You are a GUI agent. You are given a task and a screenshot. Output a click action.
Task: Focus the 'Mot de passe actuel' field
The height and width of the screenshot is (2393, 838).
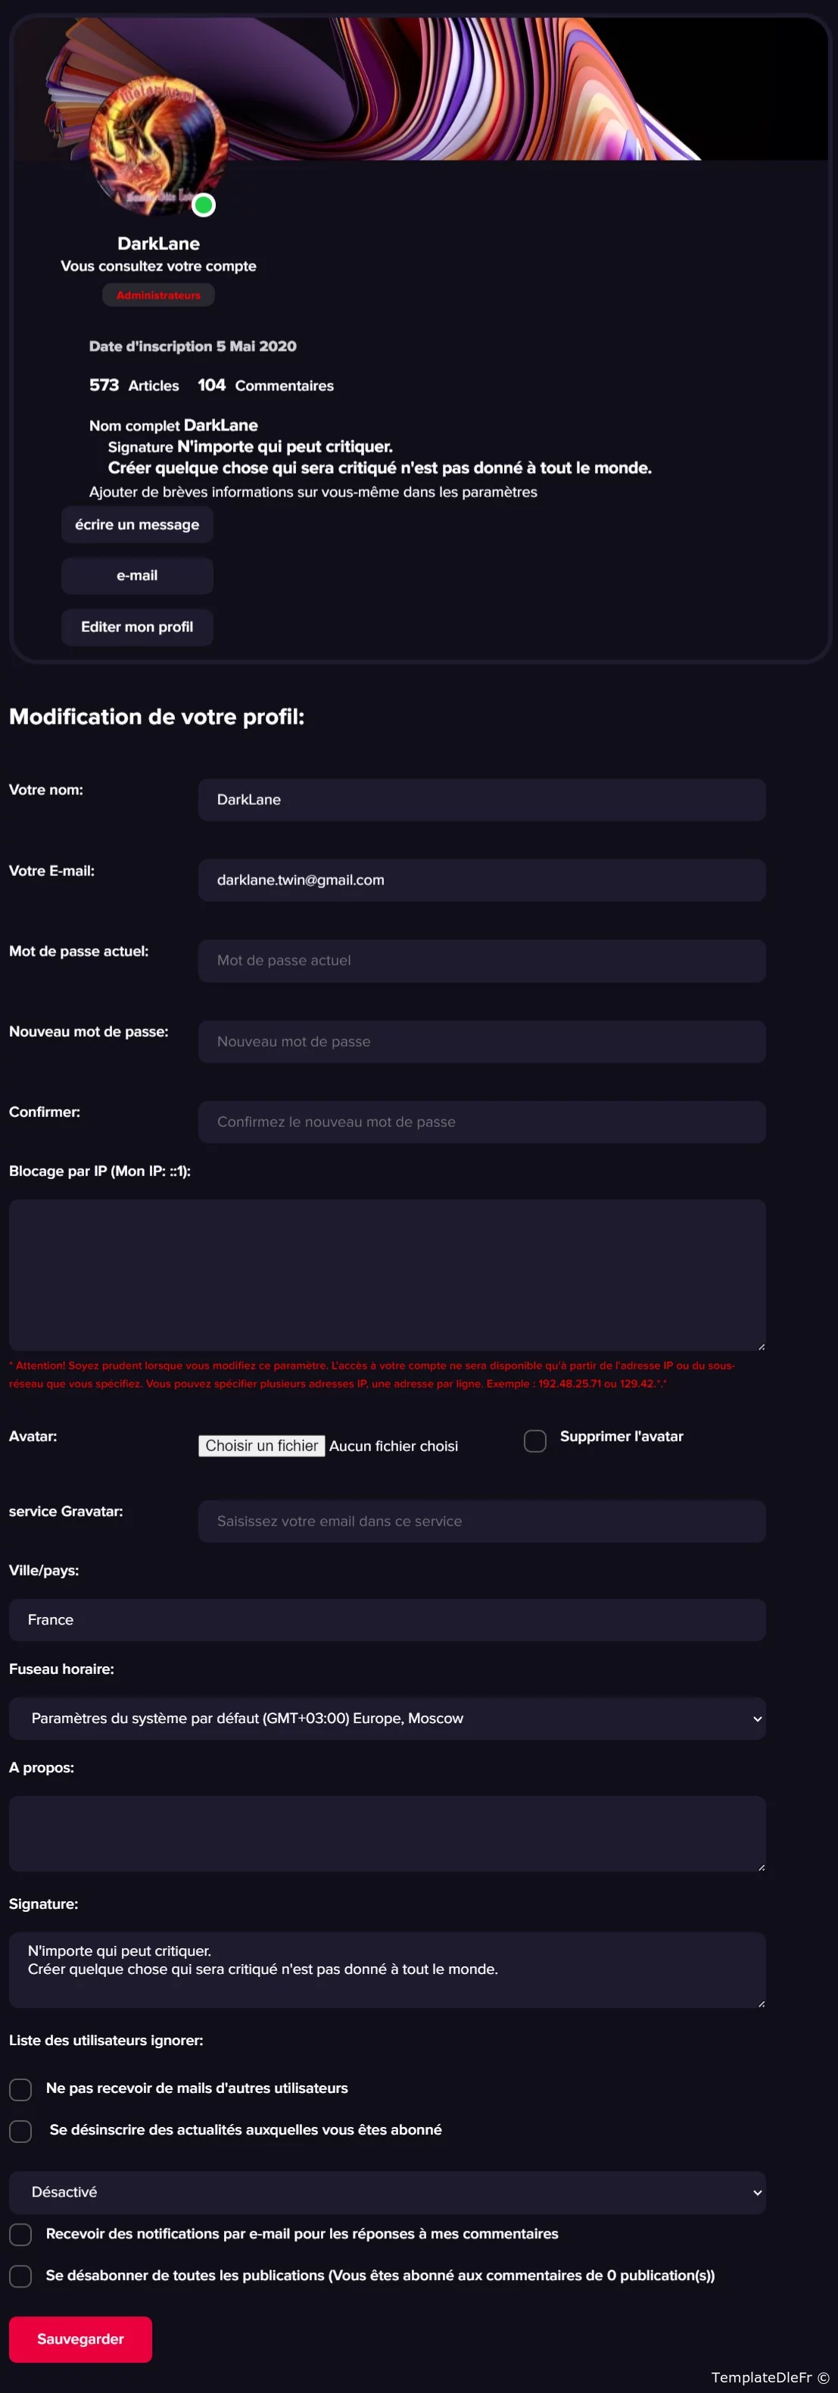coord(481,961)
